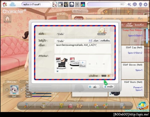Open the รายชื่อเพื่อน friend list button
The width and height of the screenshot is (150, 117).
point(105,41)
